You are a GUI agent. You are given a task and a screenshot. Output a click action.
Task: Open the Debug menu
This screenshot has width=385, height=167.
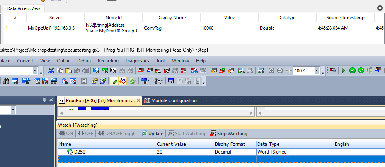point(84,61)
